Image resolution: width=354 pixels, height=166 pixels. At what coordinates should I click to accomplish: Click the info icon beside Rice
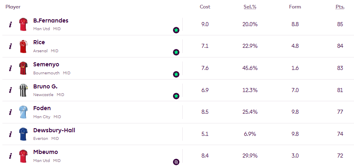click(10, 46)
